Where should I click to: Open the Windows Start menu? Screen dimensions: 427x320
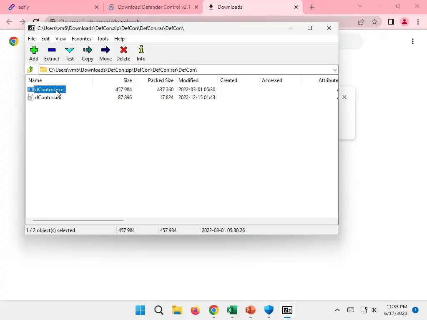point(141,310)
